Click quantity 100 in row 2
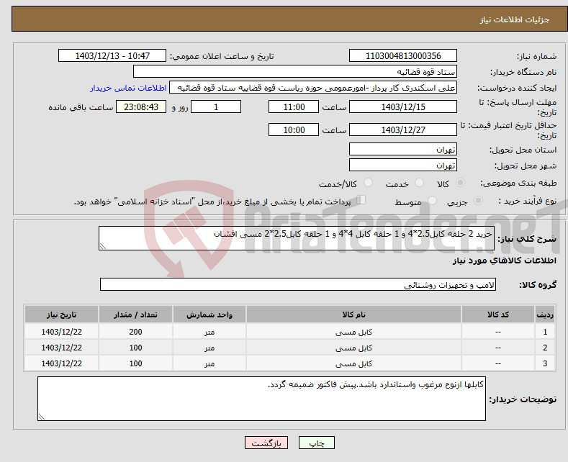568x462 pixels. point(135,348)
